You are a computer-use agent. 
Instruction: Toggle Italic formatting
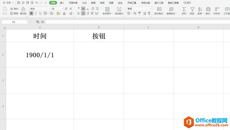36,13
